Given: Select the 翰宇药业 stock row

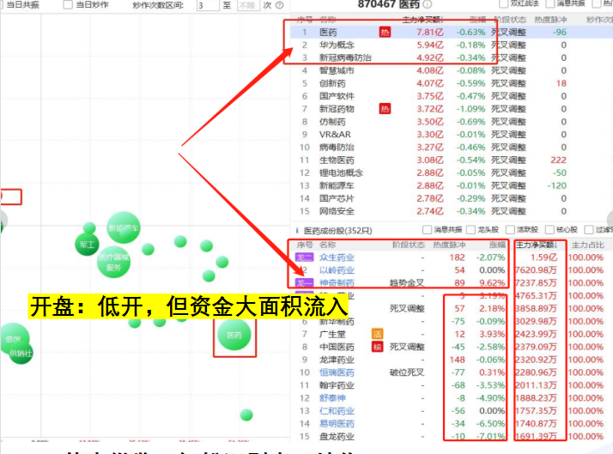Looking at the screenshot, I should click(x=452, y=385).
